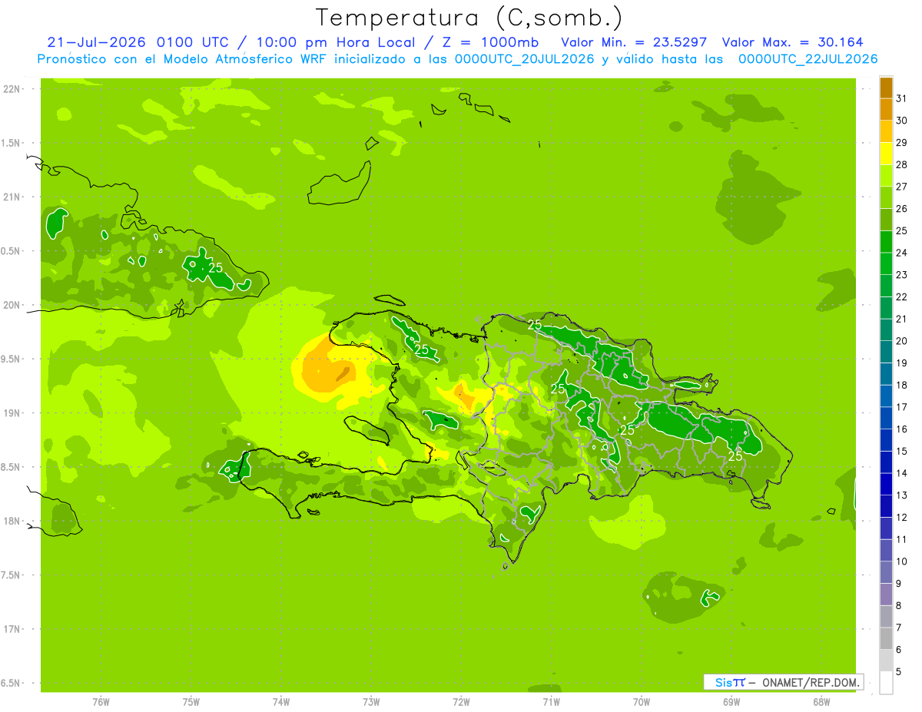Click the gray swatch between 6 and 7
The height and width of the screenshot is (712, 922).
coord(886,638)
